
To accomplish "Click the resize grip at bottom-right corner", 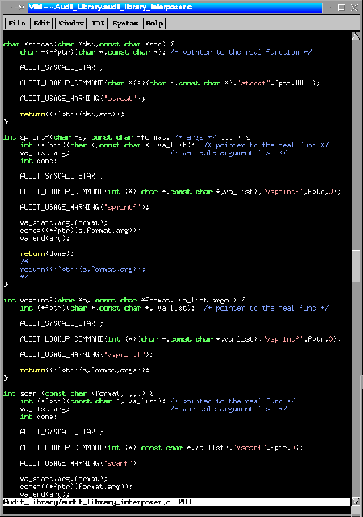I will coord(356,511).
